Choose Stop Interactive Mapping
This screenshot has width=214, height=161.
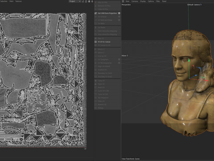pyautogui.click(x=107, y=34)
